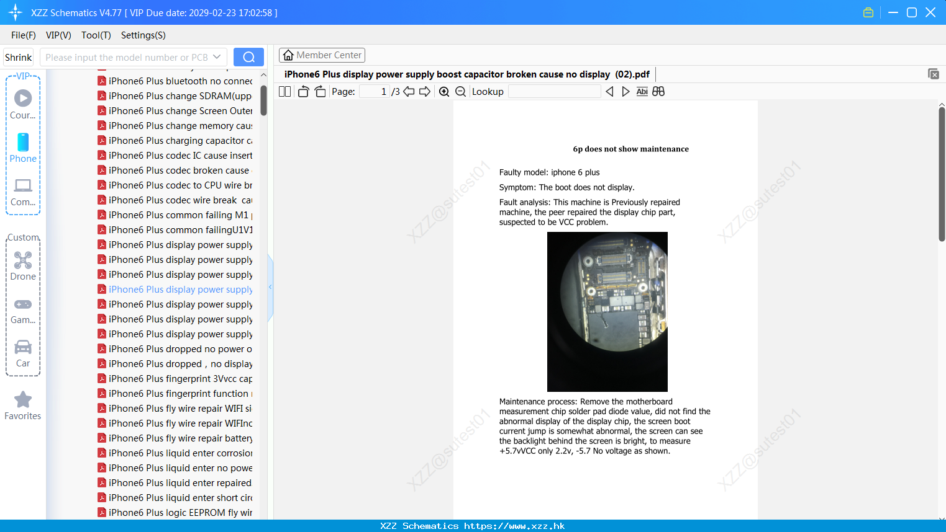Image resolution: width=946 pixels, height=532 pixels.
Task: Rotate the PDF page clockwise
Action: 320,91
